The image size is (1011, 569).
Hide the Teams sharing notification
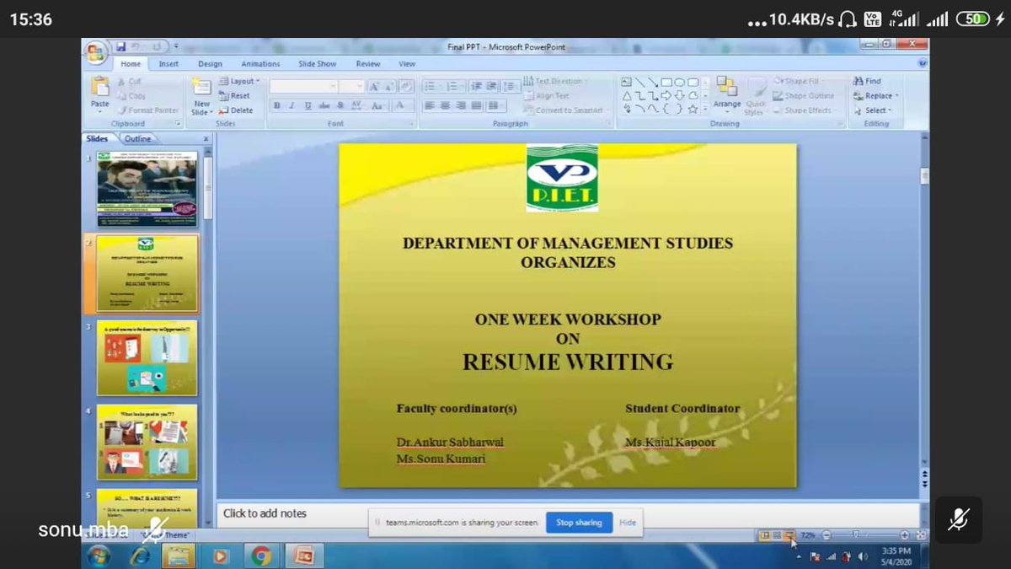point(628,523)
